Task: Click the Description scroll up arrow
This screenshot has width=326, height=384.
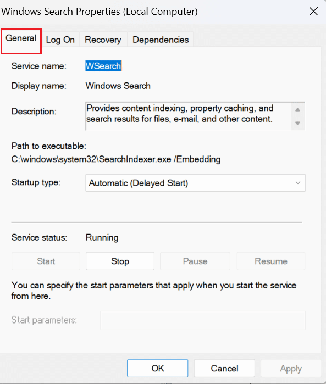Action: [297, 110]
